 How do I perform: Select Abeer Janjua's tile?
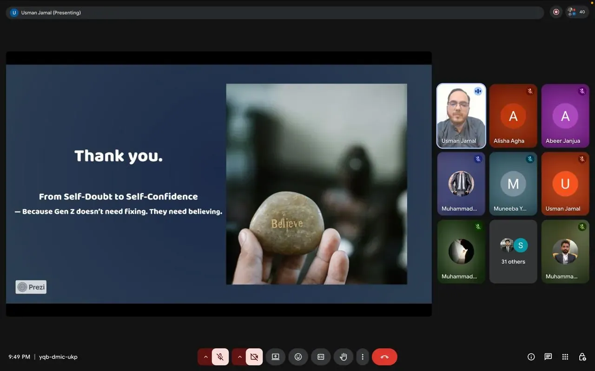click(565, 116)
